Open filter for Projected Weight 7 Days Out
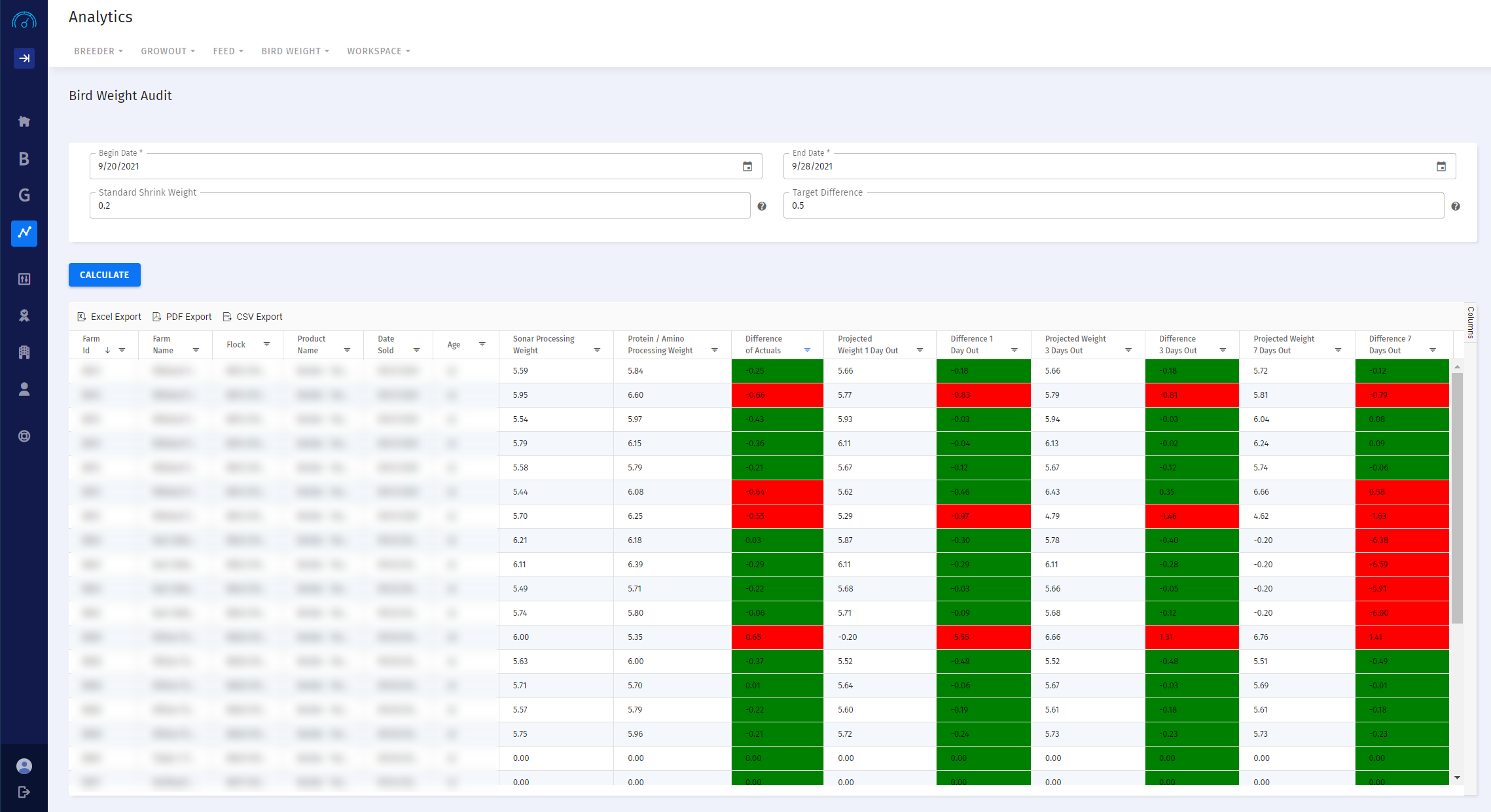Image resolution: width=1491 pixels, height=812 pixels. [x=1338, y=350]
